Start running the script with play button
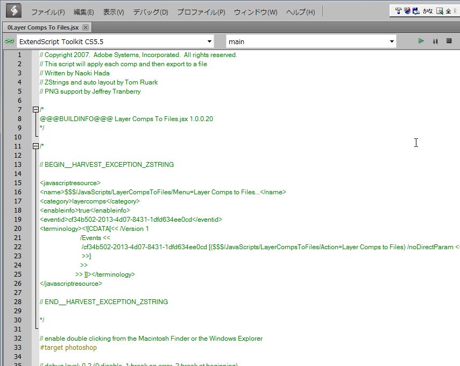 (x=421, y=41)
